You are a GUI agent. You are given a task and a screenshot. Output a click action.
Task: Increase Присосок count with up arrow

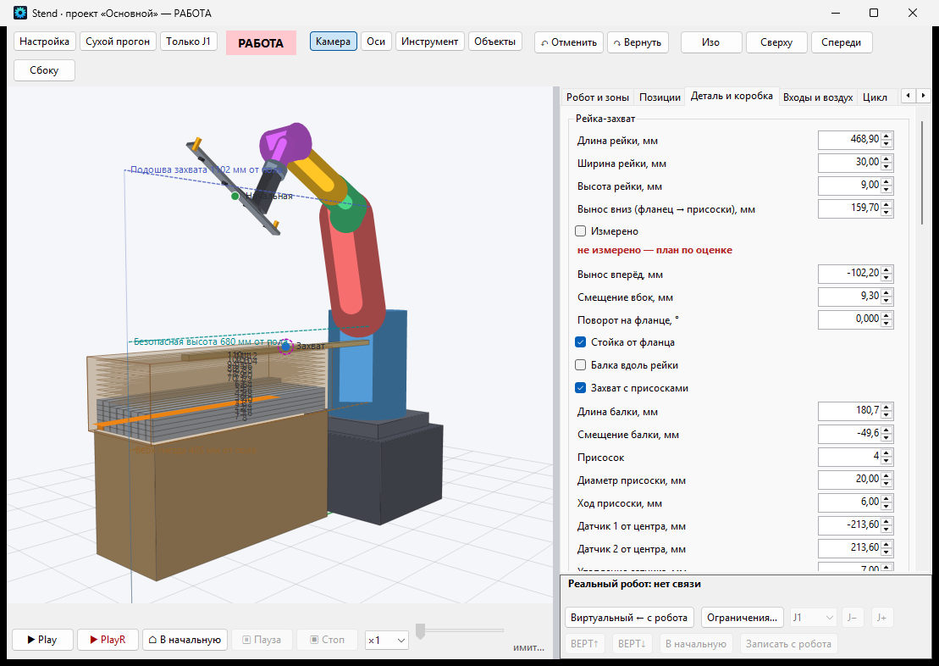click(x=887, y=452)
